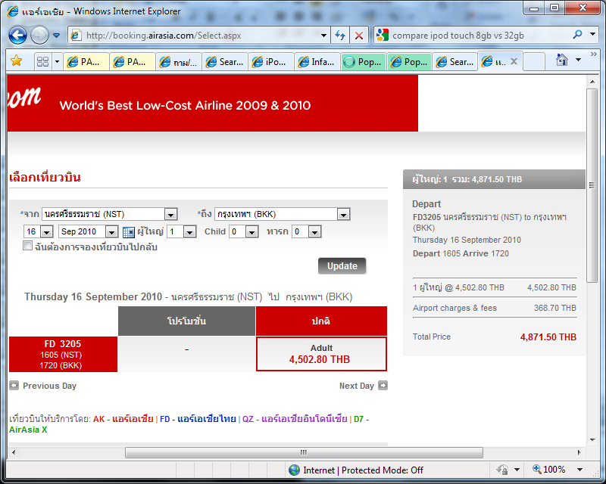Switch to the 'Infa...' tab
Viewport: 606px width, 484px height.
coord(317,62)
